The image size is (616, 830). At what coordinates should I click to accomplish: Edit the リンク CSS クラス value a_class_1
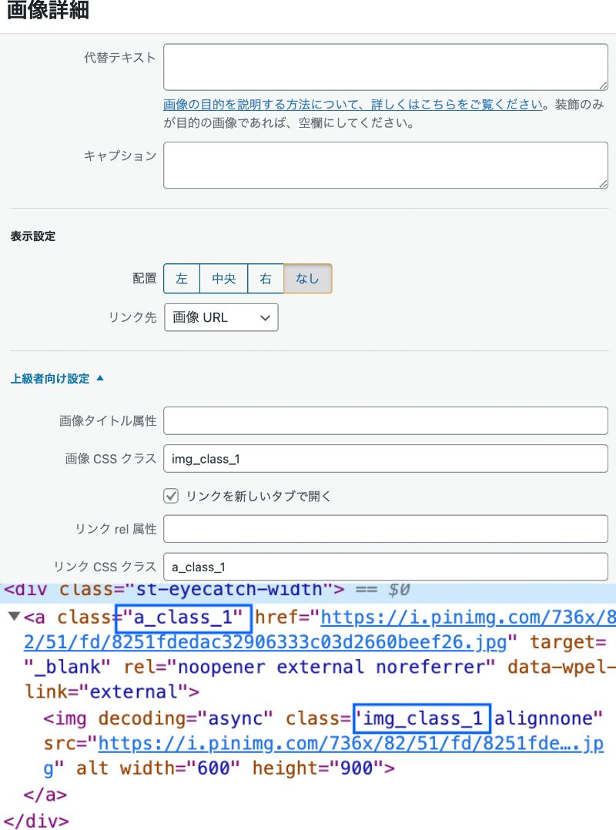(x=385, y=566)
